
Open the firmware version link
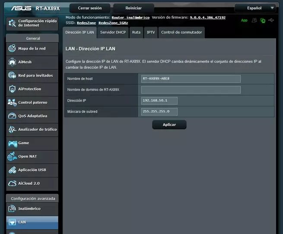pos(207,17)
